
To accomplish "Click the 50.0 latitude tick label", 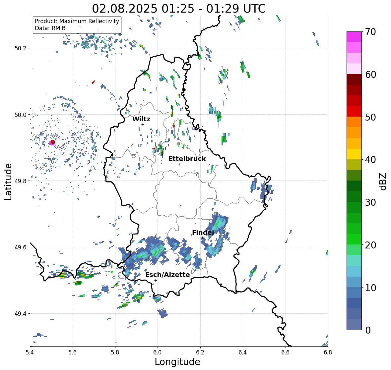I will click(21, 115).
